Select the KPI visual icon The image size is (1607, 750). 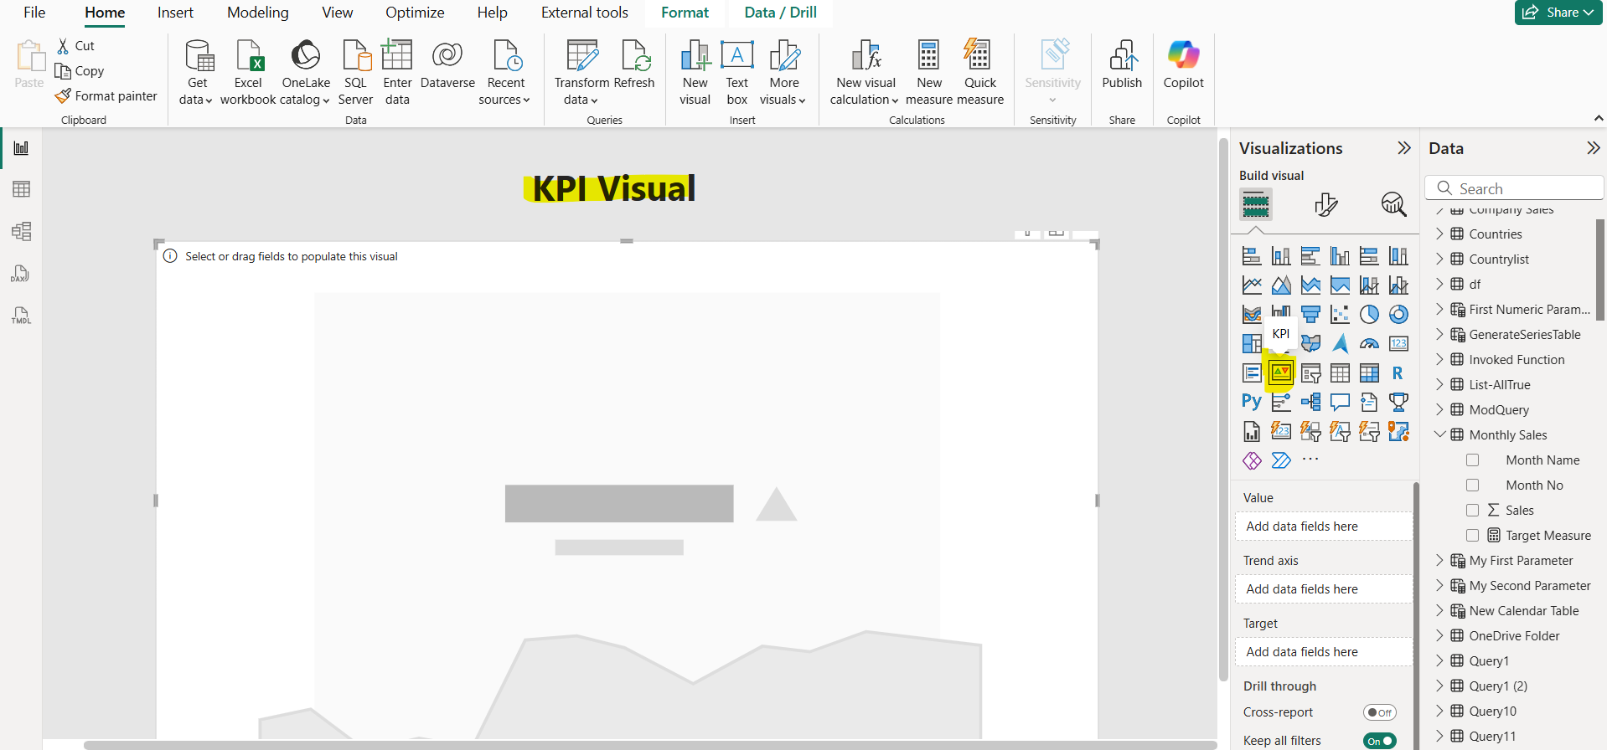(1280, 372)
